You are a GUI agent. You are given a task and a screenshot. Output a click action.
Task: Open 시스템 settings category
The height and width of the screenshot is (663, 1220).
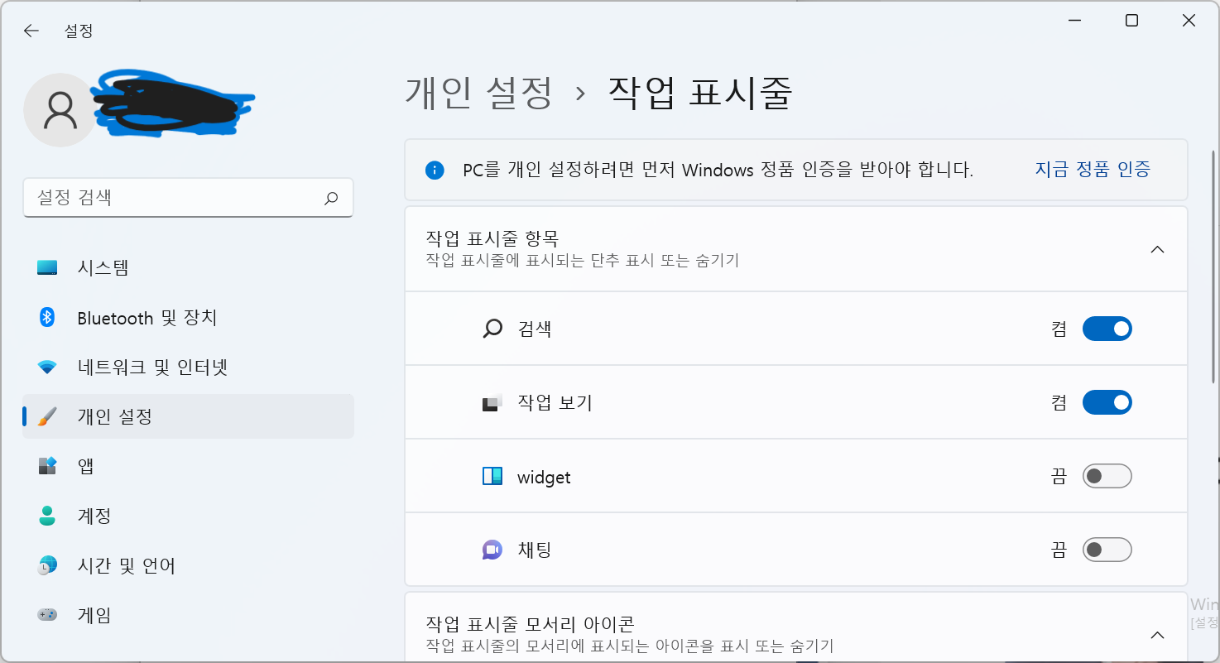point(189,267)
